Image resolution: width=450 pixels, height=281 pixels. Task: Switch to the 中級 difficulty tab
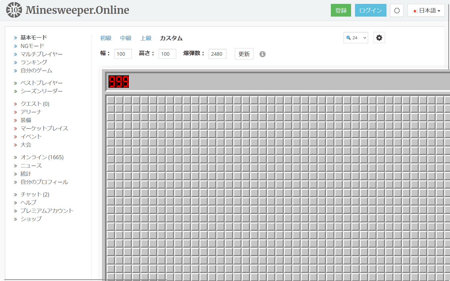coord(126,38)
